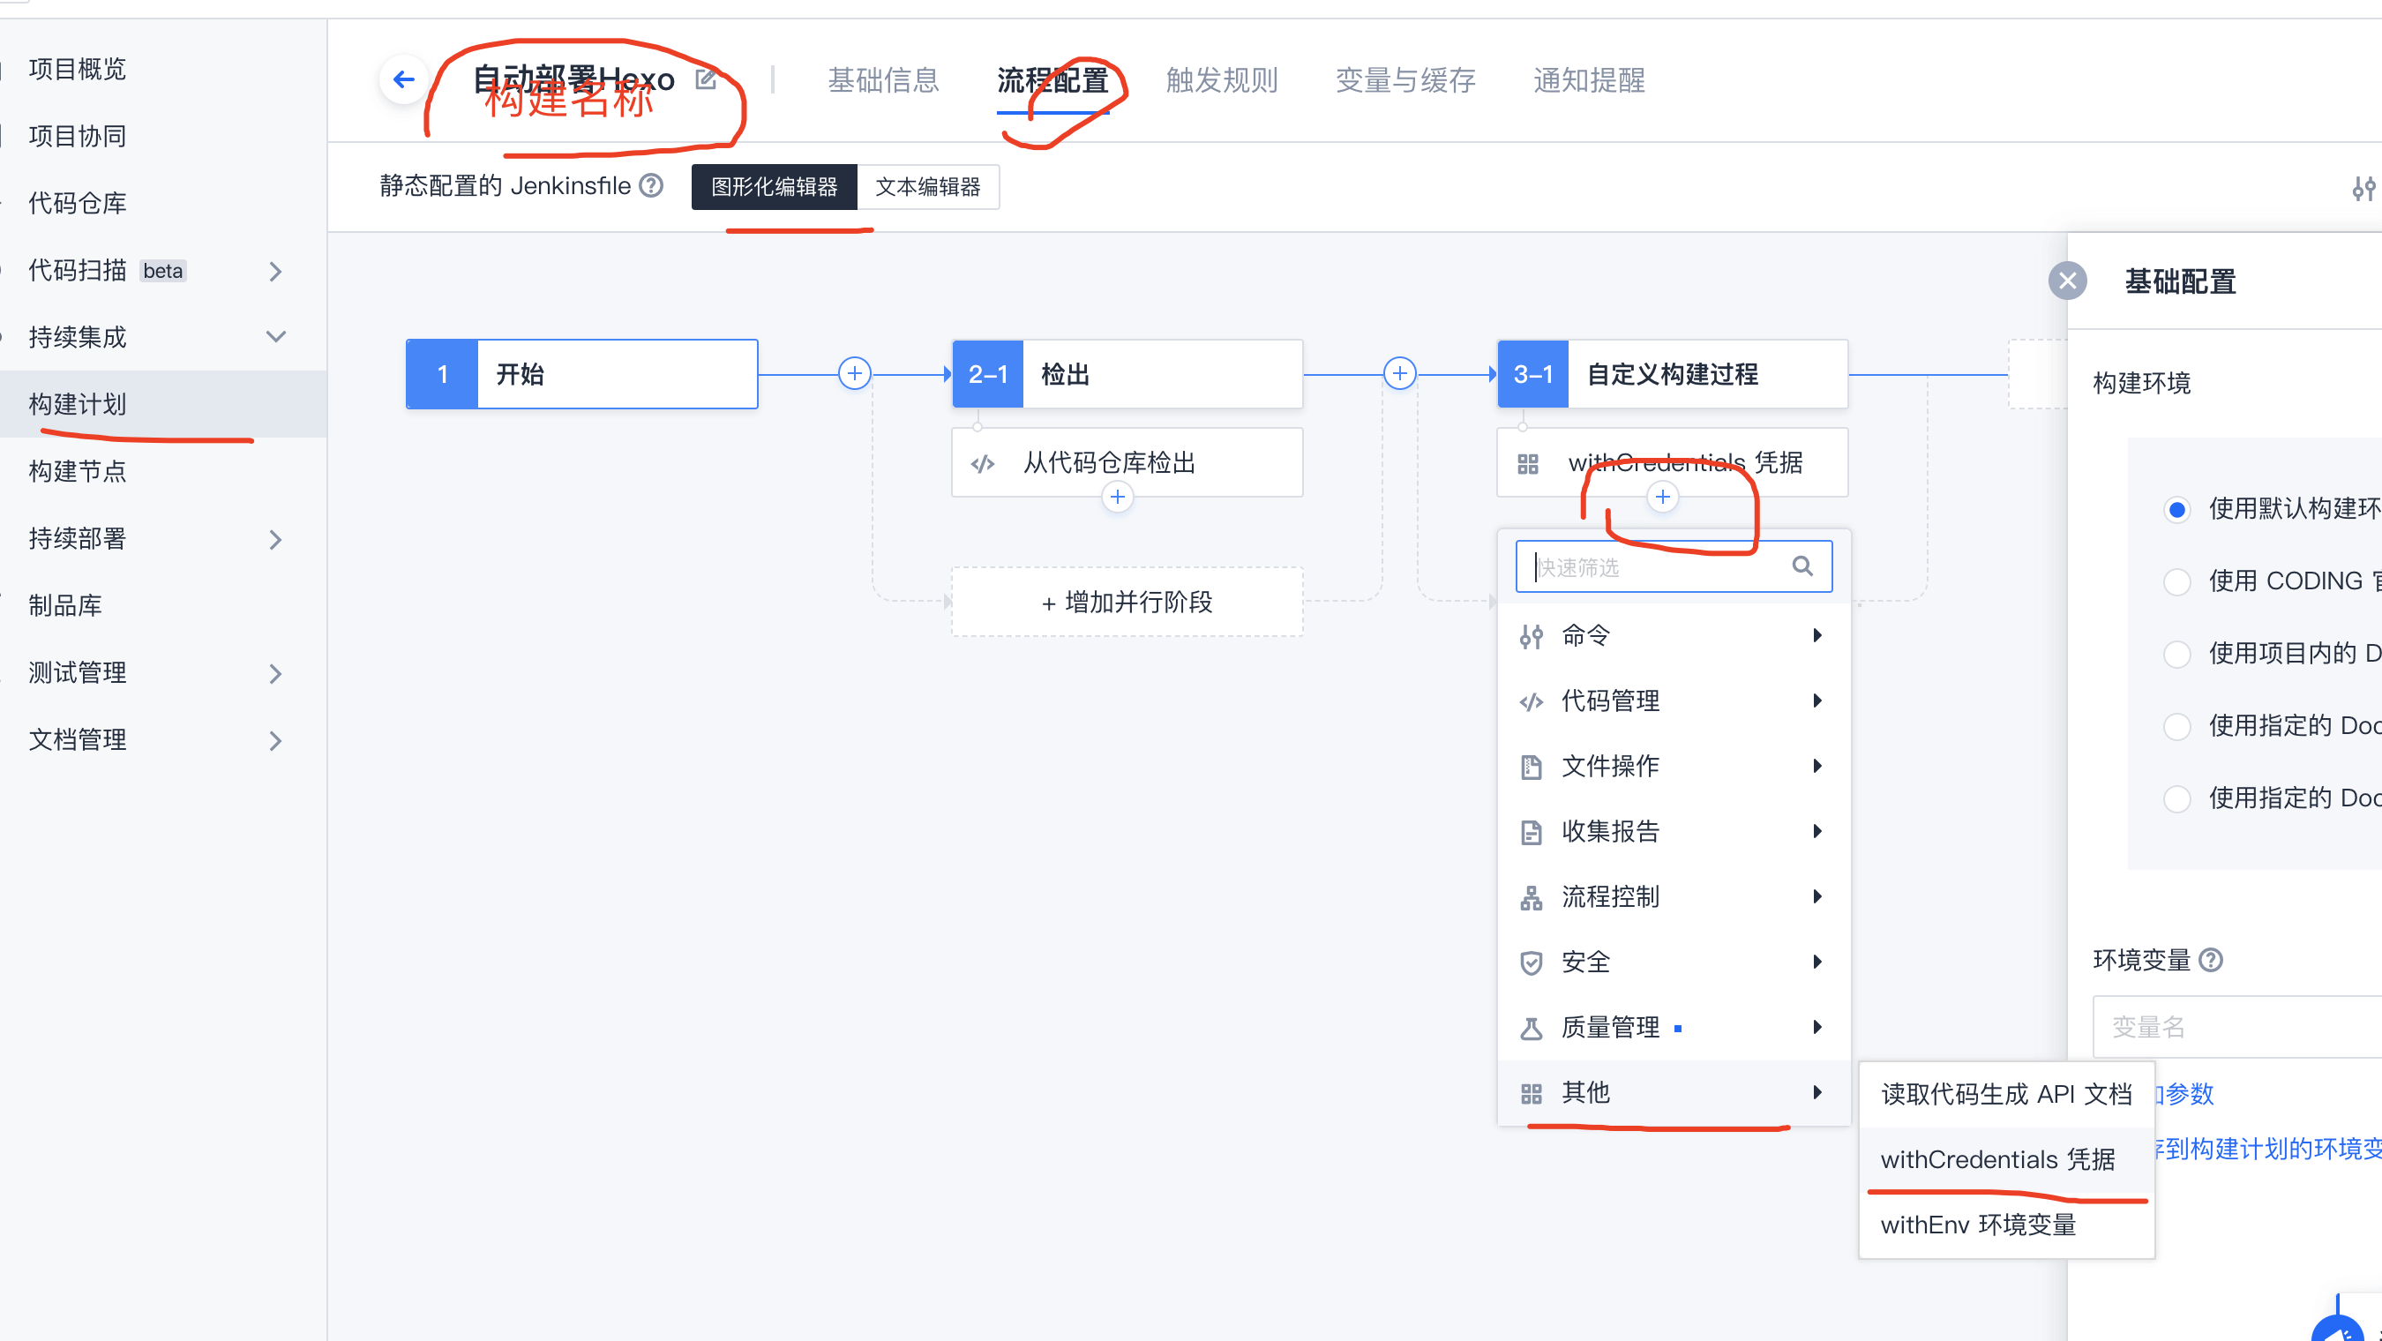Screen dimensions: 2382x1341
Task: Click the edit pencil next to plan name
Action: [706, 79]
